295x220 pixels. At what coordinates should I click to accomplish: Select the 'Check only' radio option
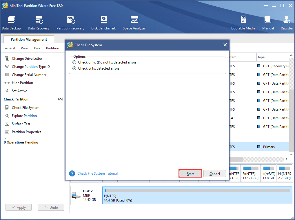point(74,62)
